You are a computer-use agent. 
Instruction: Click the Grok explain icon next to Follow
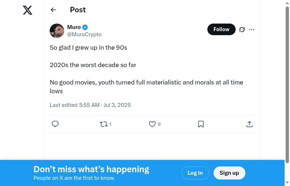point(242,29)
